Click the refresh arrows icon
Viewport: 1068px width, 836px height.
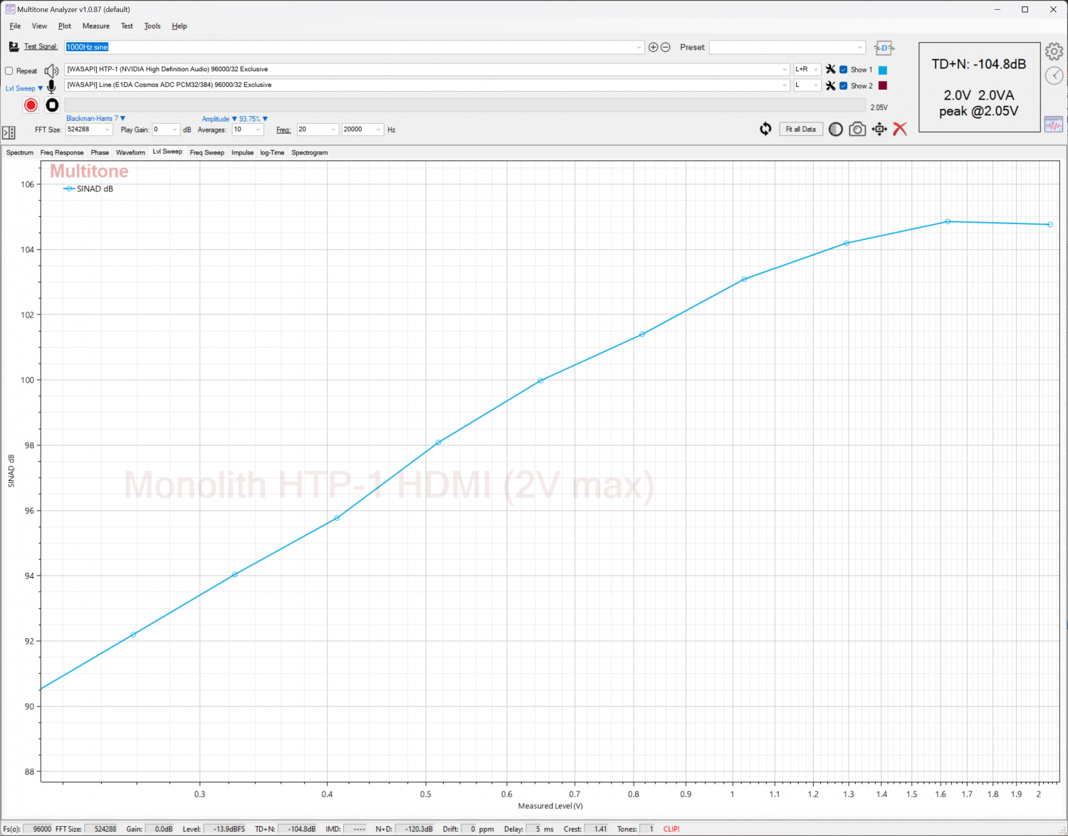(x=765, y=129)
